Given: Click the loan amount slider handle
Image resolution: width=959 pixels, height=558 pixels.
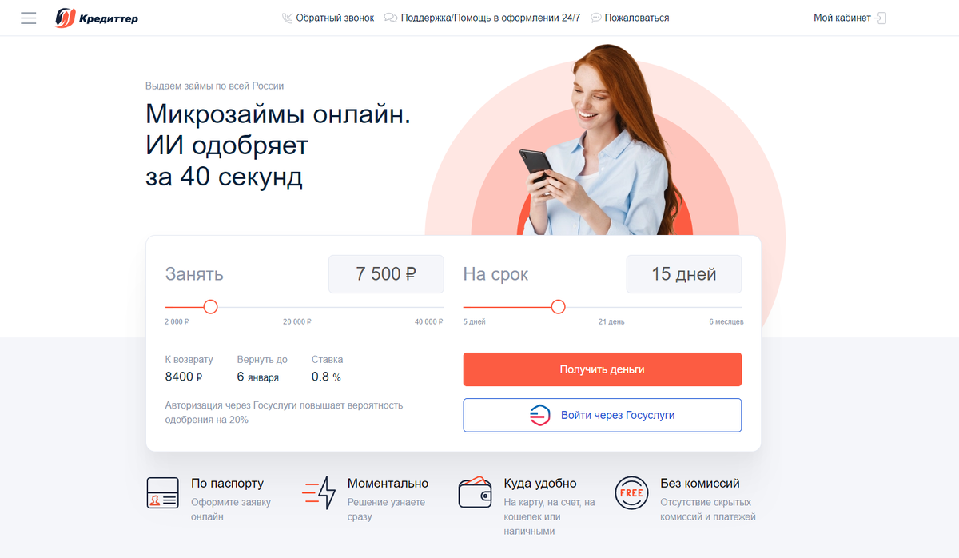Looking at the screenshot, I should (210, 307).
